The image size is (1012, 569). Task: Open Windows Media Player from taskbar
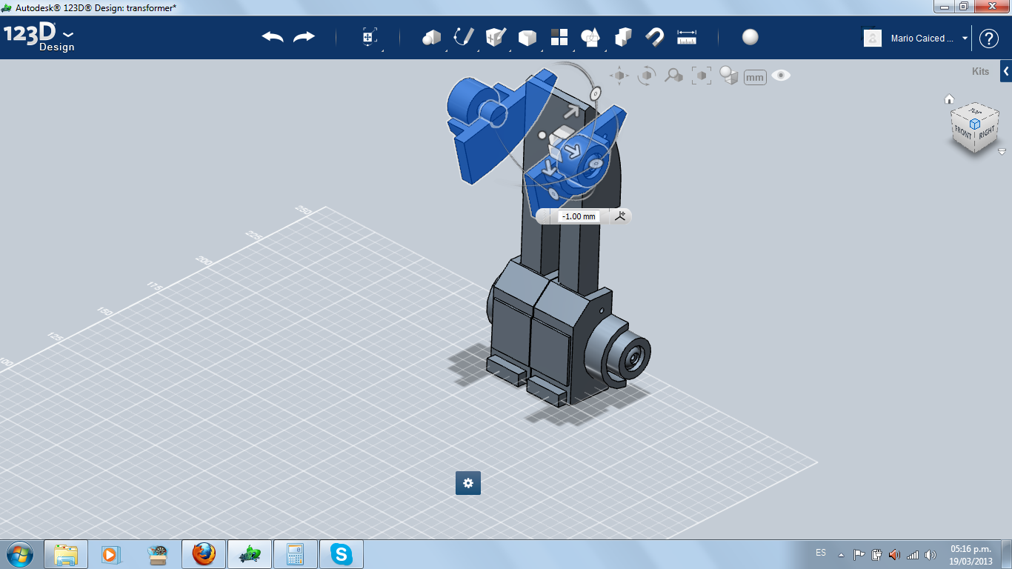pyautogui.click(x=111, y=554)
